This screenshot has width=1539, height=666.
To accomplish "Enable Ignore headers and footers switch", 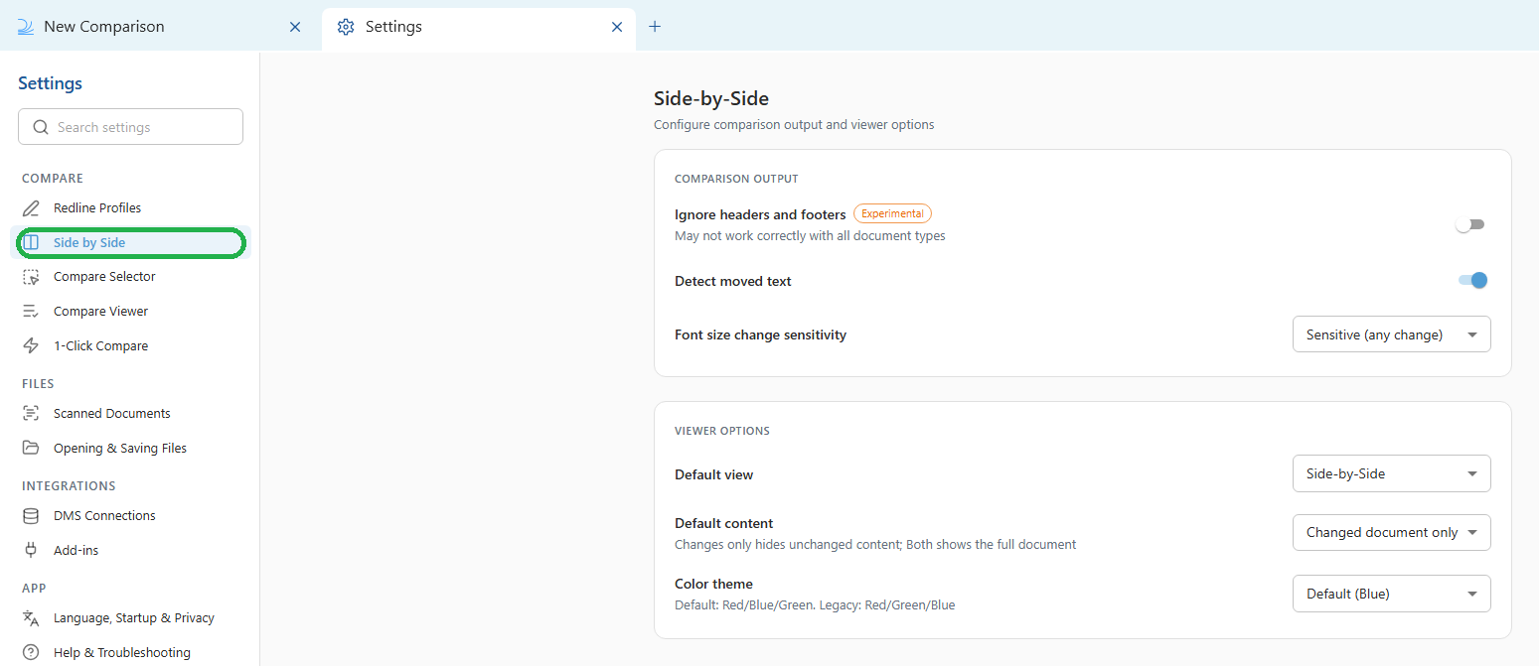I will click(1470, 225).
